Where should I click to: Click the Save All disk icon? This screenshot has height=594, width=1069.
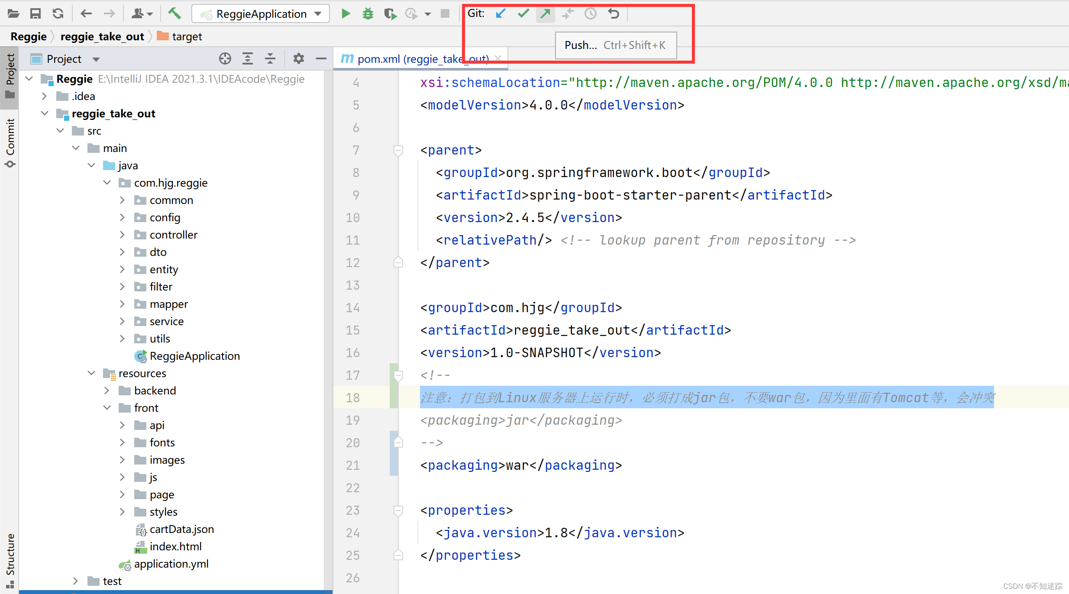pyautogui.click(x=36, y=14)
